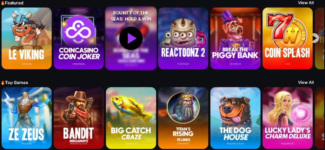Click the flame icon beside Top Games heading
Viewport: 325px width, 150px height.
pyautogui.click(x=3, y=83)
